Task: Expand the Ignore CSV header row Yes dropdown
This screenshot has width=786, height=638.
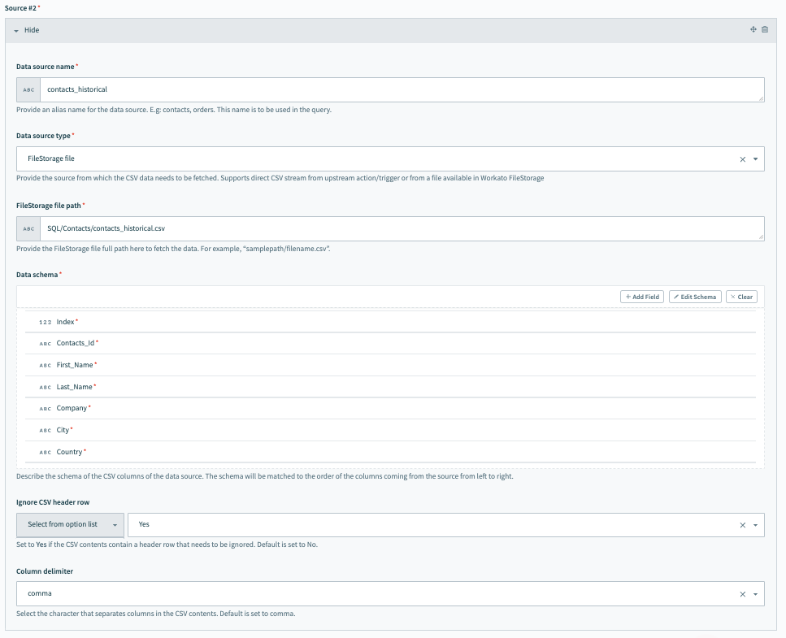Action: 756,525
